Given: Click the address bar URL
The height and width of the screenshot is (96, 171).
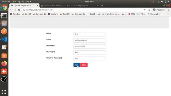Looking at the screenshot, I should coord(40,10).
